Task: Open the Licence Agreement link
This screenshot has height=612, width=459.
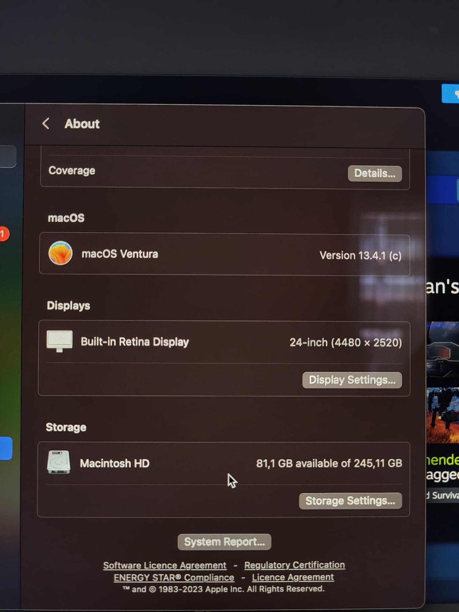Action: [293, 577]
